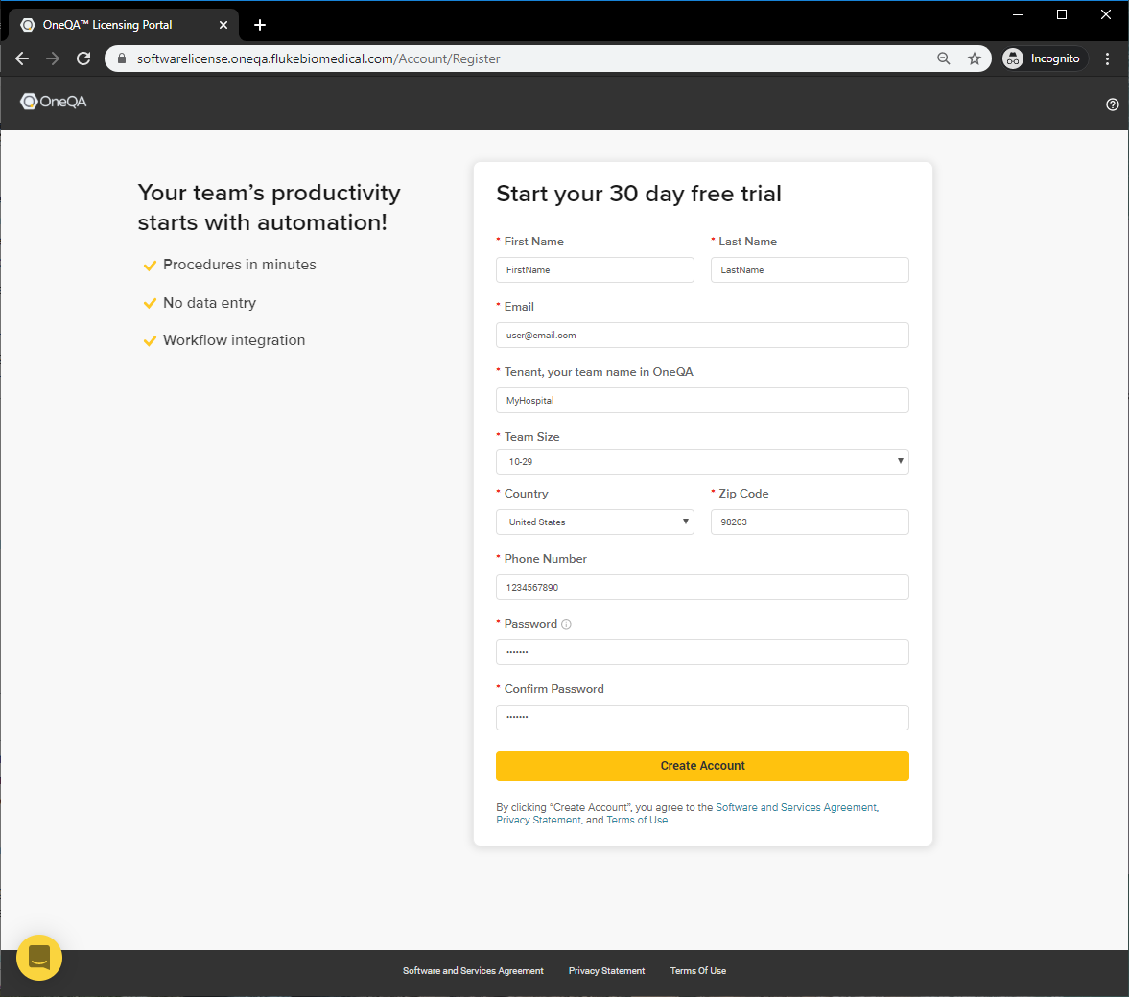Viewport: 1129px width, 997px height.
Task: Click 'Start your 30 day free trial' heading
Action: 639,194
